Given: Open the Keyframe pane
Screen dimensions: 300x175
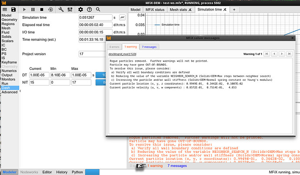Looking at the screenshot, I should (x=9, y=62).
